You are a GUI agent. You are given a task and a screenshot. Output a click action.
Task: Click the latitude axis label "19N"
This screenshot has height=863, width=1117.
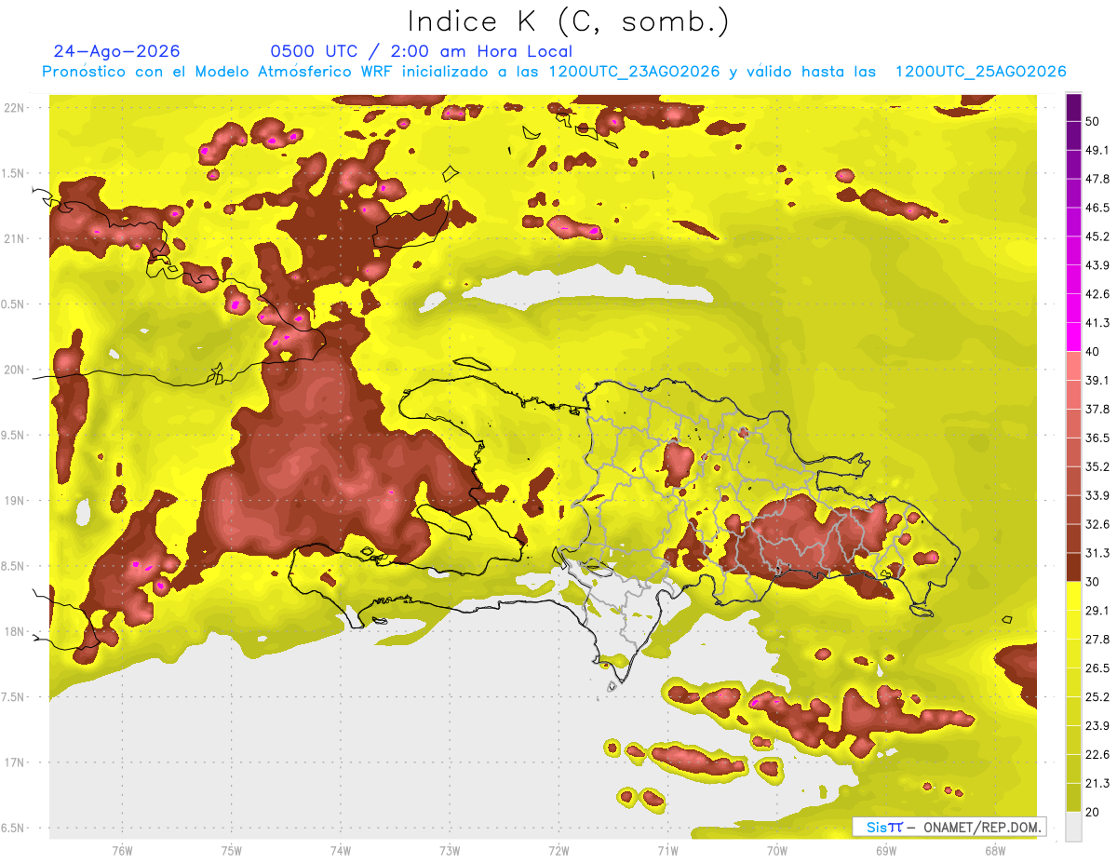16,501
